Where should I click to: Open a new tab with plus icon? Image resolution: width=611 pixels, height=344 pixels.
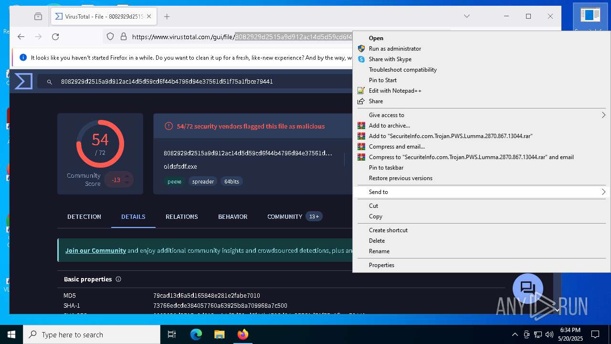click(x=167, y=16)
